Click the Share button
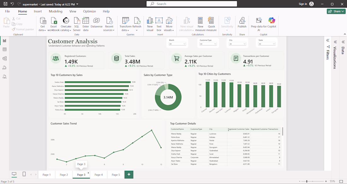This screenshot has width=347, height=184. (336, 11)
